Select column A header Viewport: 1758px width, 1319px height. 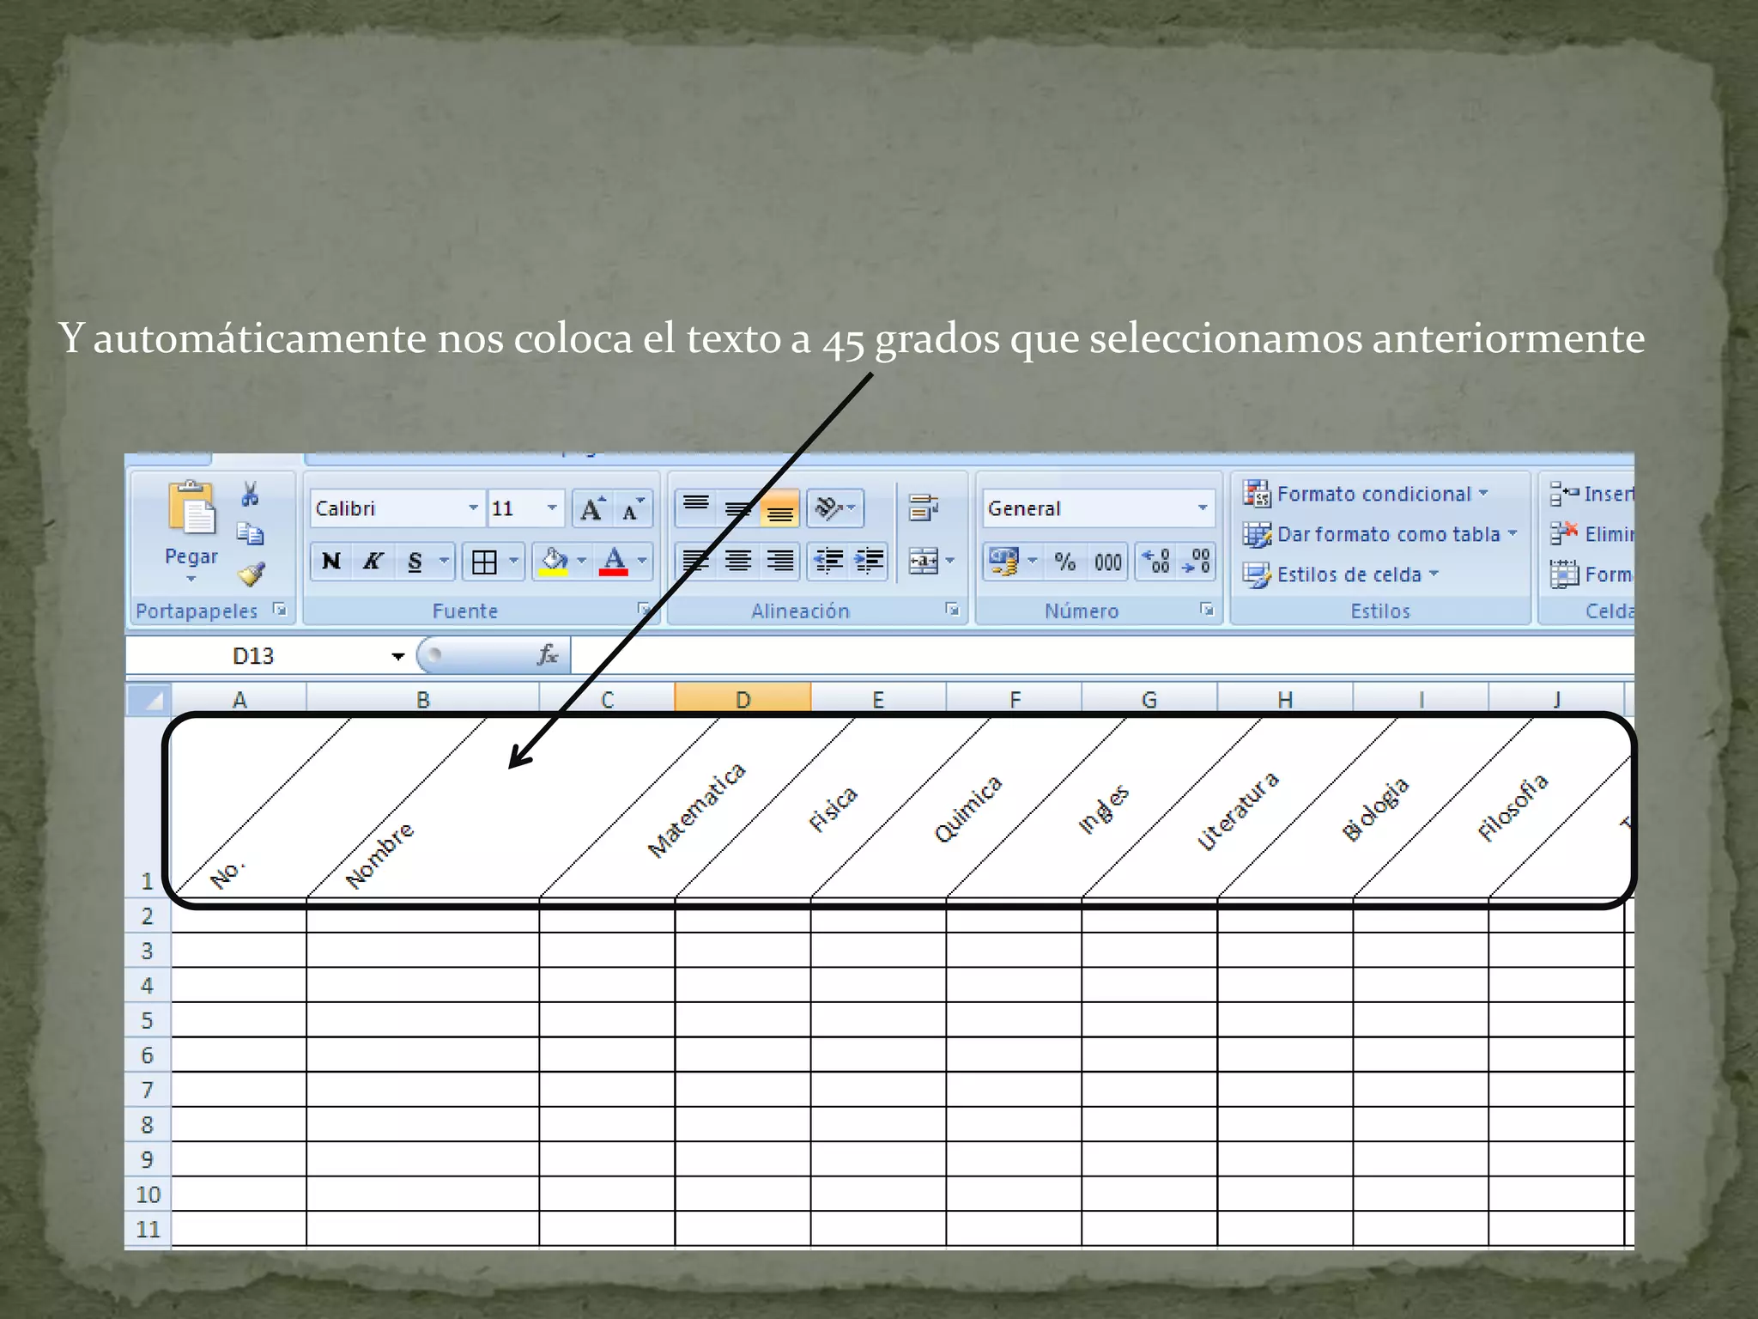239,700
